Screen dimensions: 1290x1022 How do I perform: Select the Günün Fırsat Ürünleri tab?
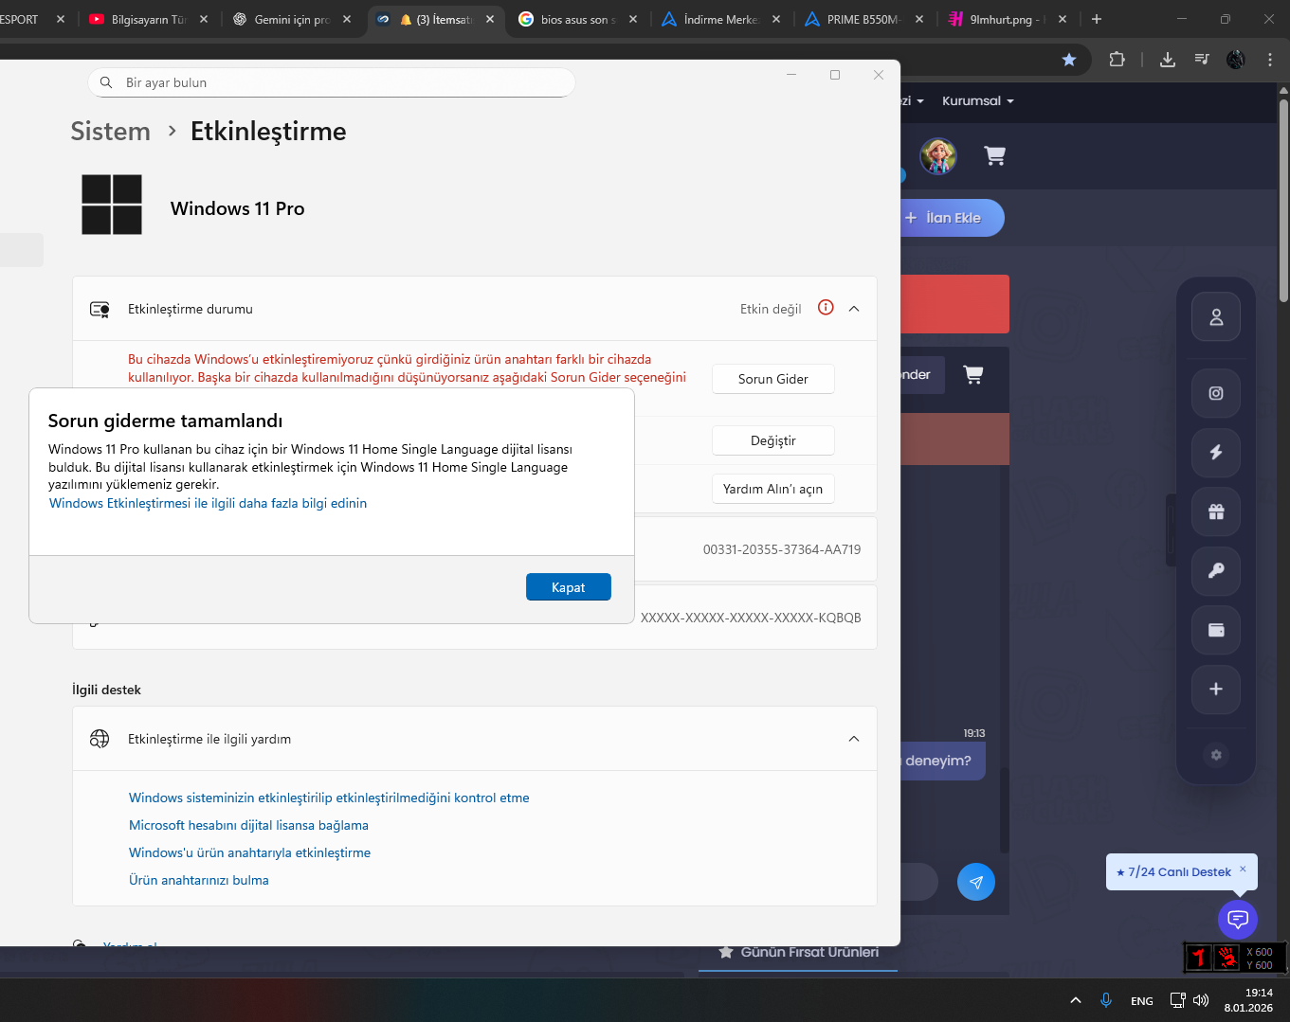pyautogui.click(x=798, y=952)
